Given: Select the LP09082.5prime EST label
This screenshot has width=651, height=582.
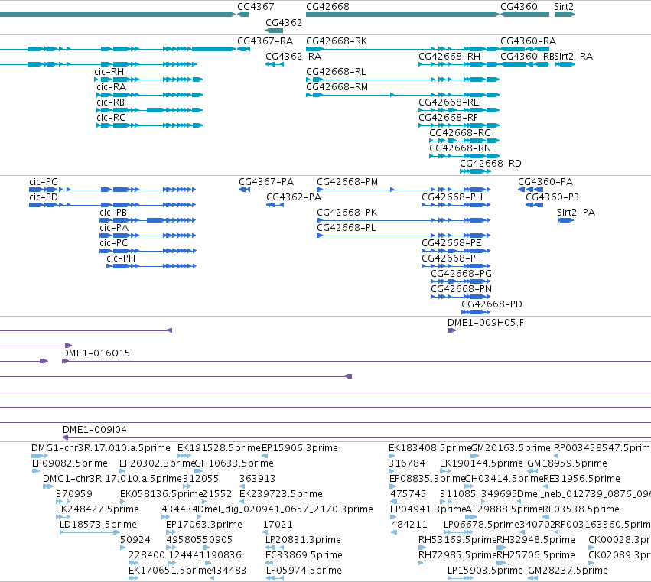Looking at the screenshot, I should [70, 463].
